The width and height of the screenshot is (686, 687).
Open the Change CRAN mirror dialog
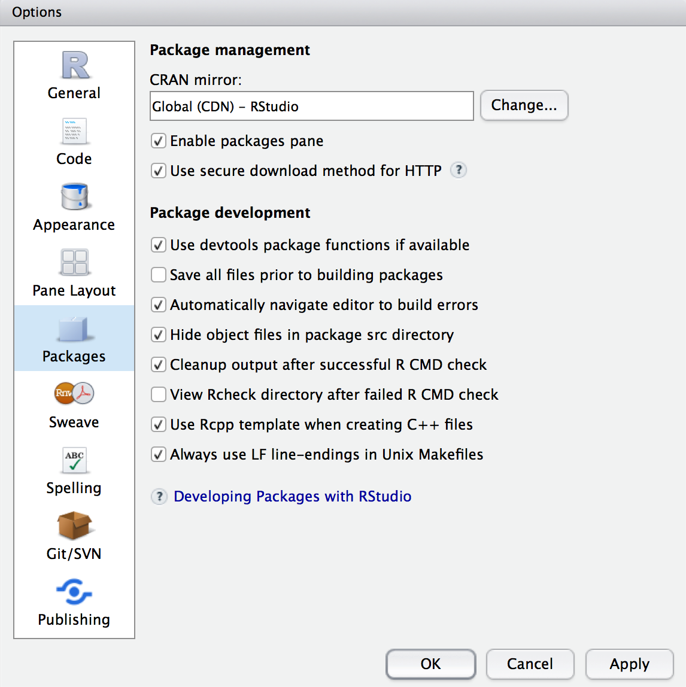point(524,105)
